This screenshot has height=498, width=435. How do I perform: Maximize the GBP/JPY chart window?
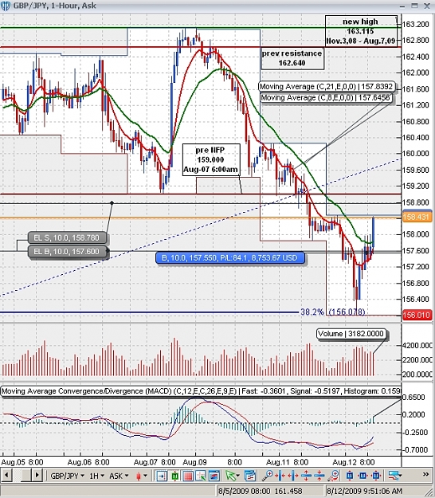(414, 6)
